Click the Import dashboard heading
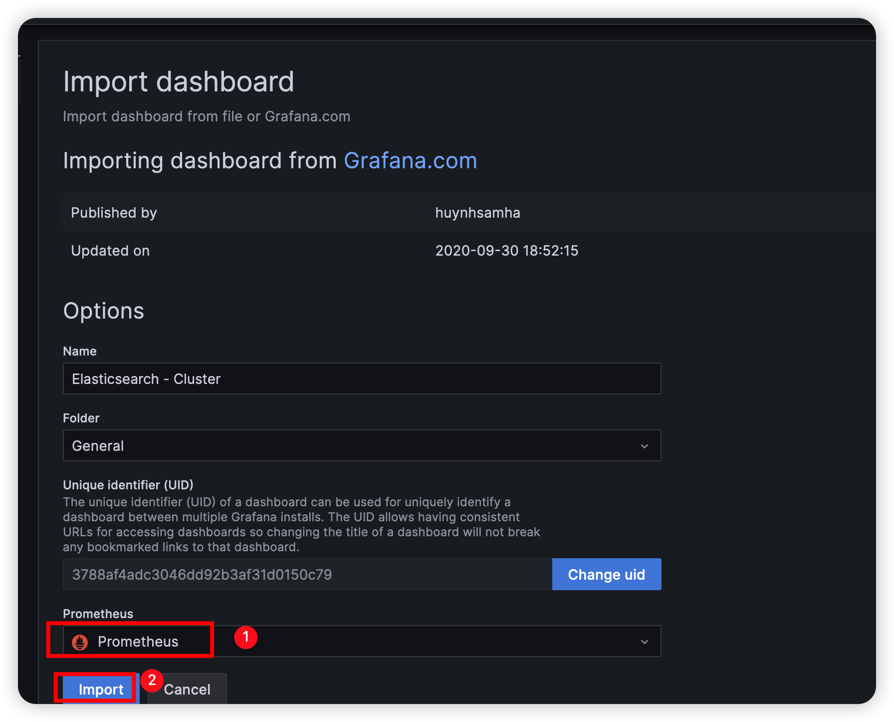Image resolution: width=894 pixels, height=722 pixels. coord(179,81)
